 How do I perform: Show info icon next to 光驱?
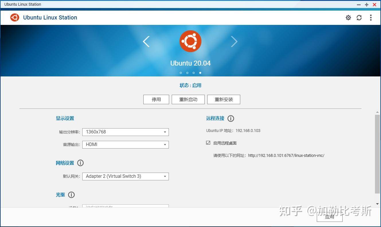[x=71, y=195]
